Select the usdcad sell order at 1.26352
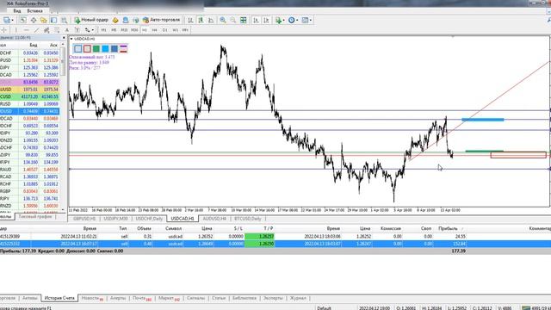The image size is (551, 310). (x=275, y=237)
